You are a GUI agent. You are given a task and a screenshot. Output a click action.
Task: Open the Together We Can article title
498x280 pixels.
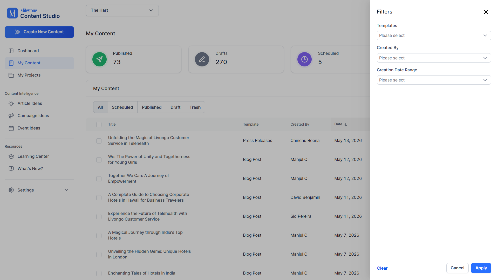138,179
